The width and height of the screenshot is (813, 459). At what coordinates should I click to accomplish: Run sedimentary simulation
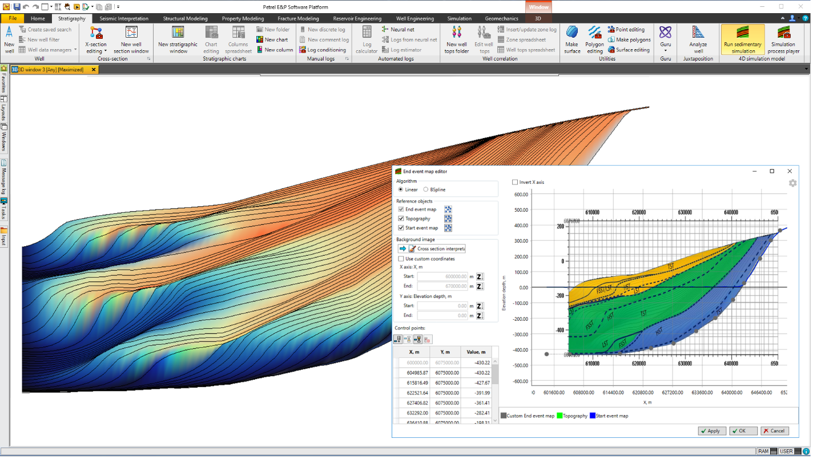[x=742, y=38]
